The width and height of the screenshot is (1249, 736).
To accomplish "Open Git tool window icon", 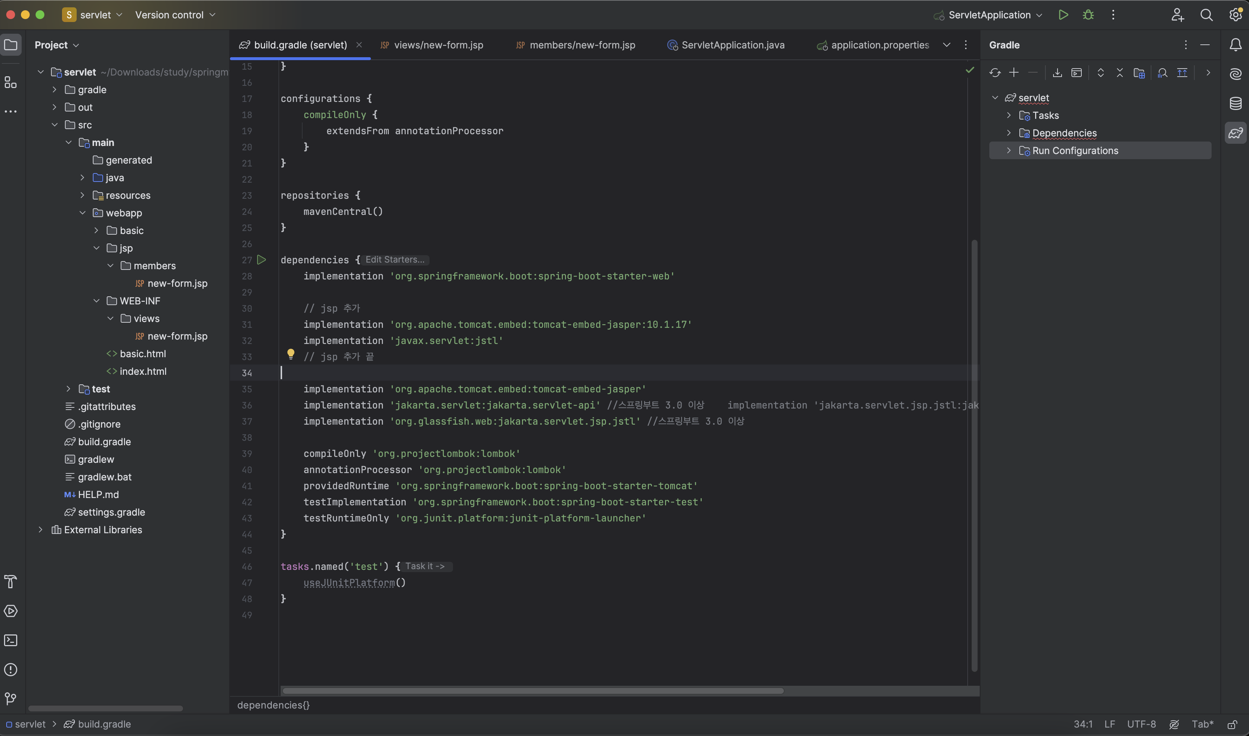I will (x=11, y=699).
